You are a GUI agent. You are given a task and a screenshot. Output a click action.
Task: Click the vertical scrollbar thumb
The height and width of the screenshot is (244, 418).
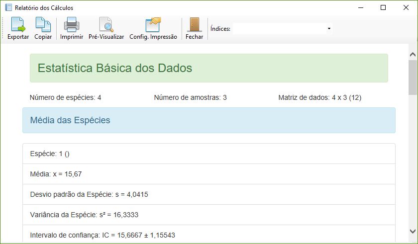(x=413, y=78)
